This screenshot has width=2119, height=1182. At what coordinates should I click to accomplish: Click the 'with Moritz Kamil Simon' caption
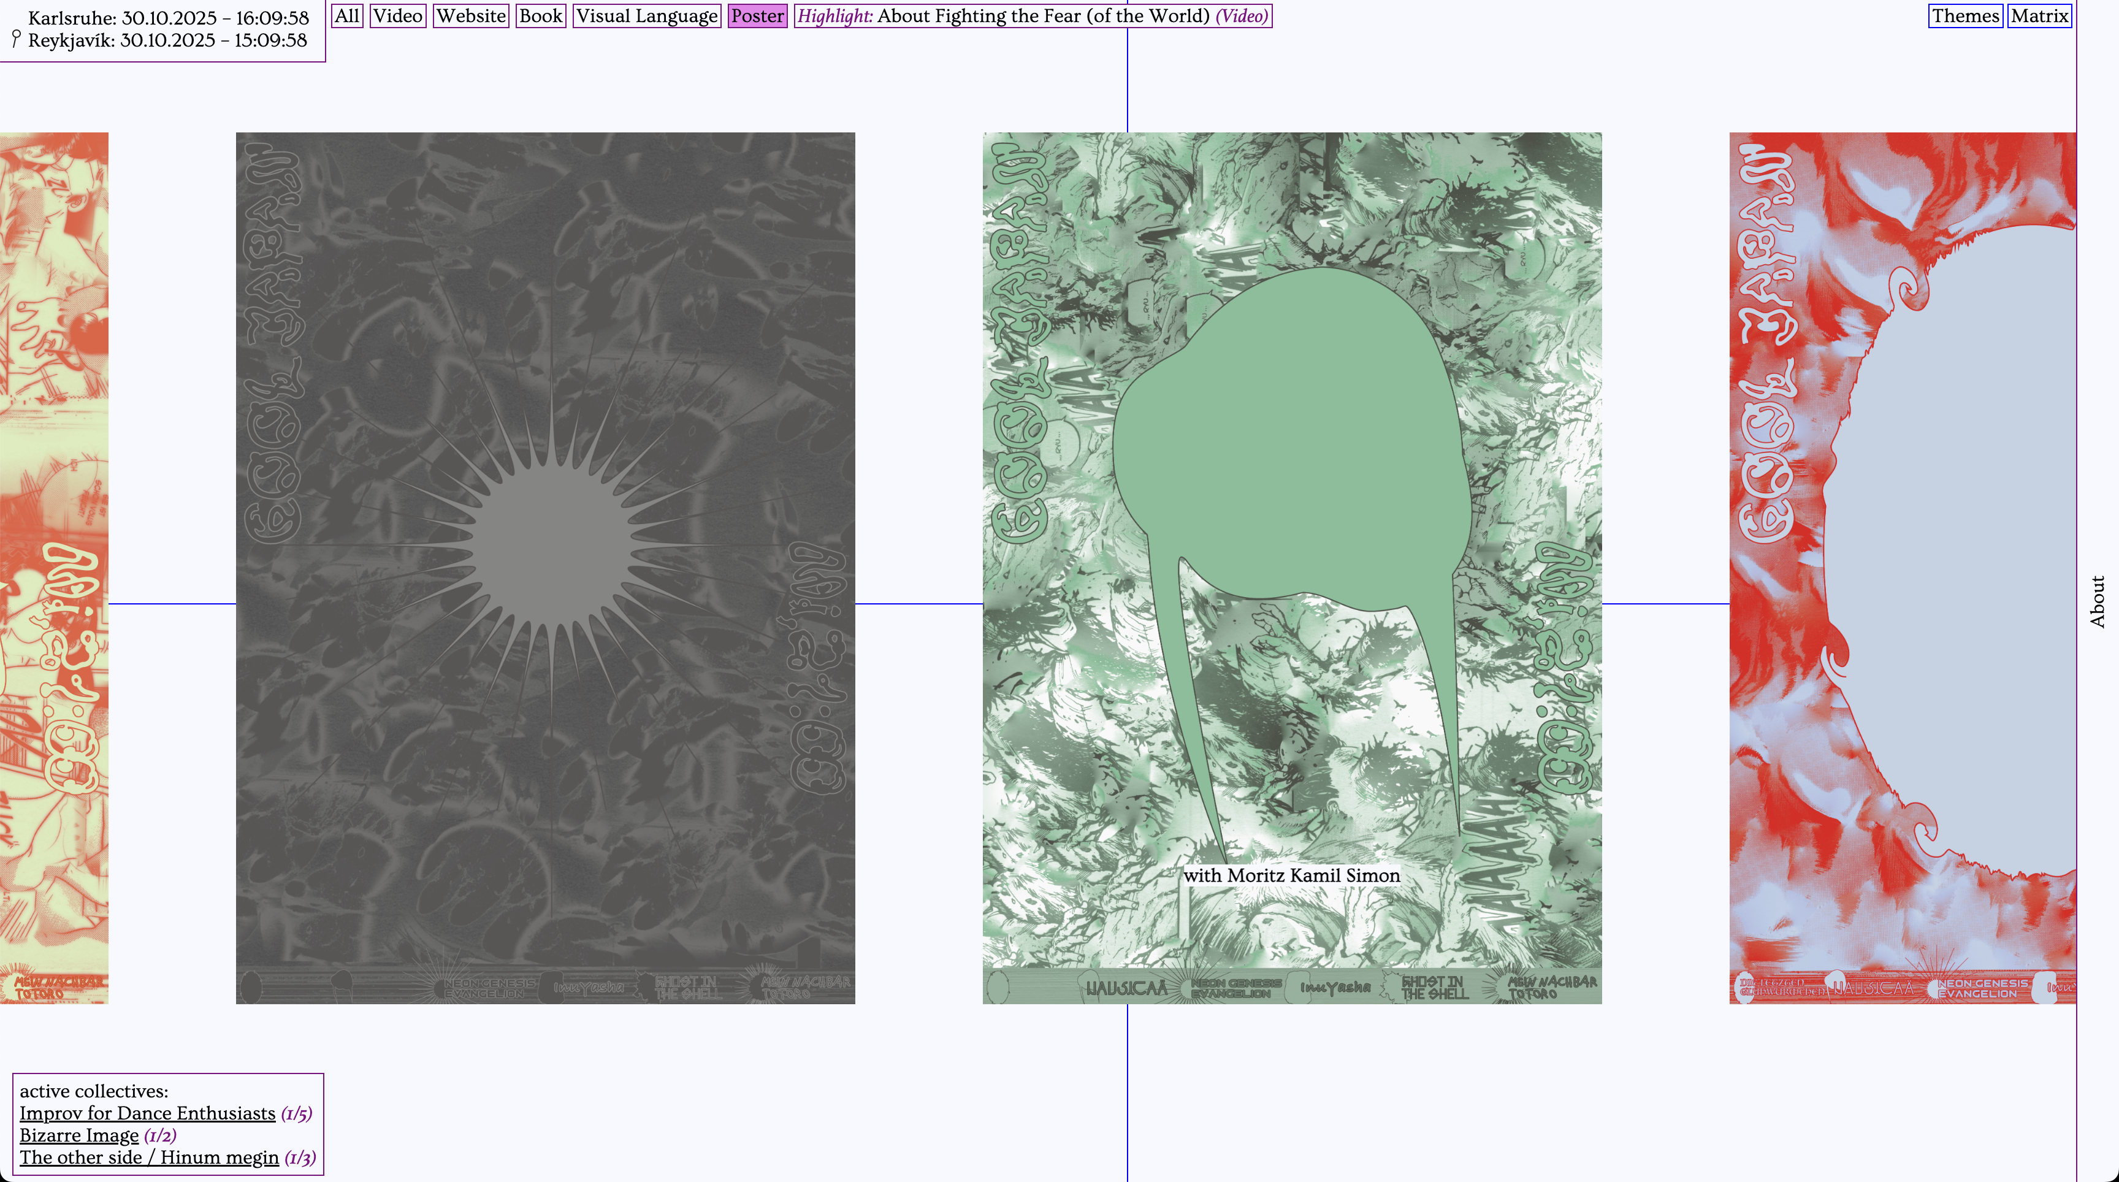[x=1291, y=875]
